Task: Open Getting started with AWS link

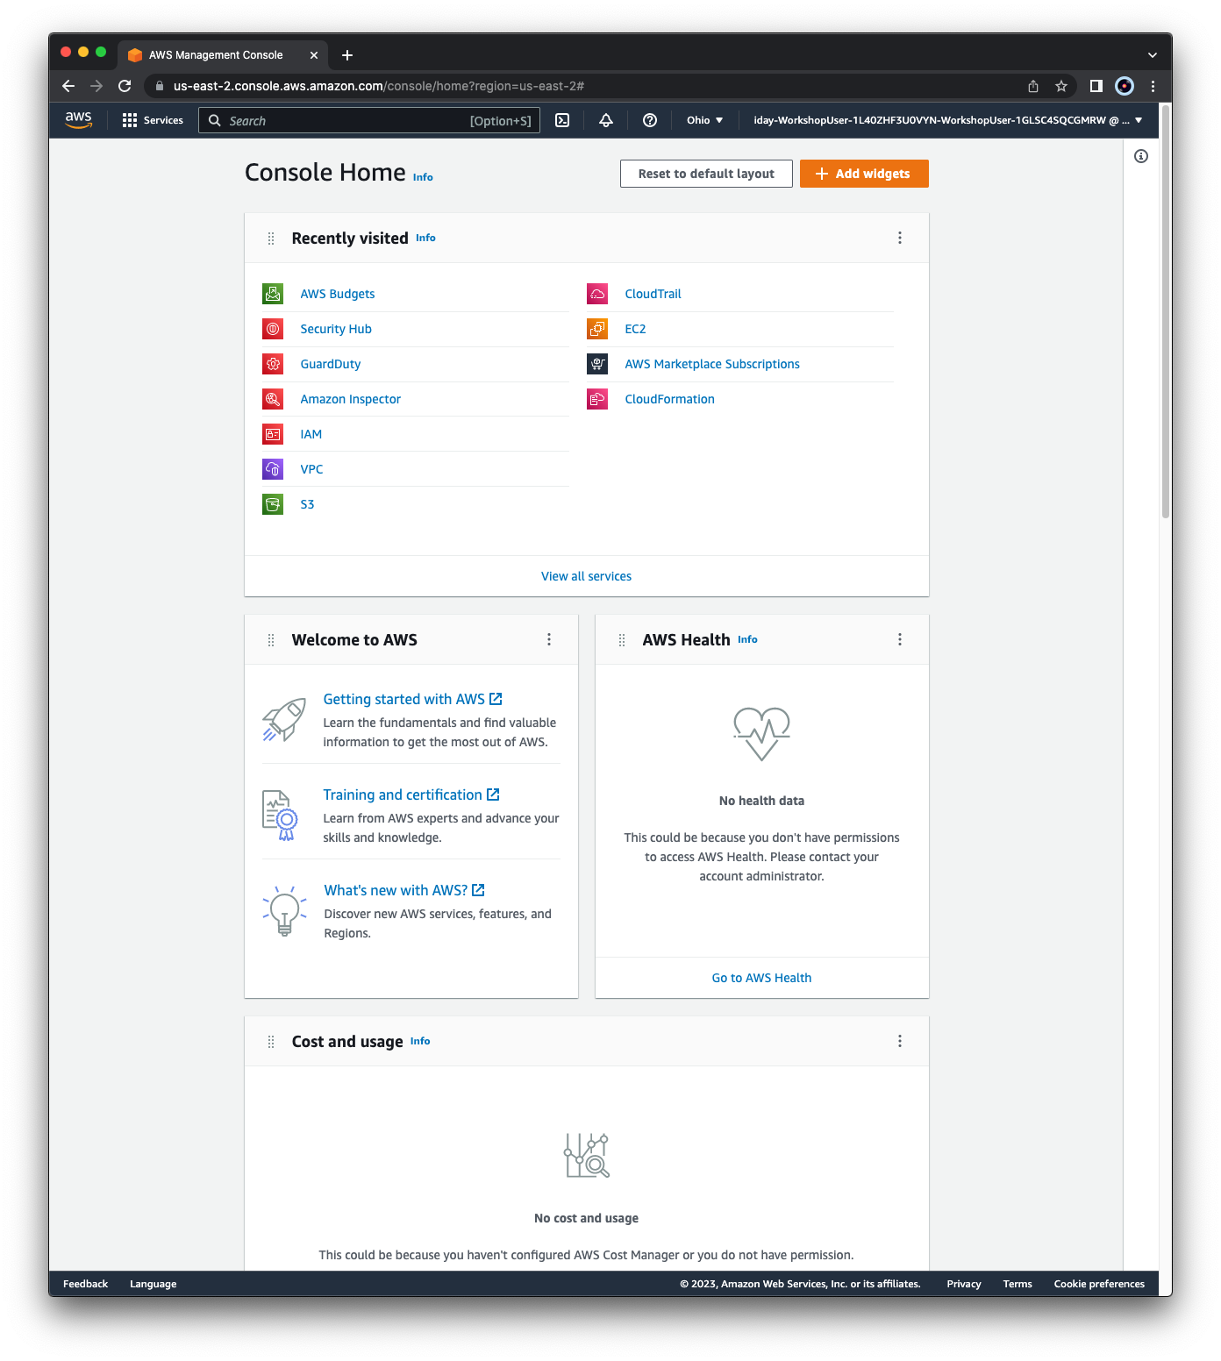Action: coord(412,699)
